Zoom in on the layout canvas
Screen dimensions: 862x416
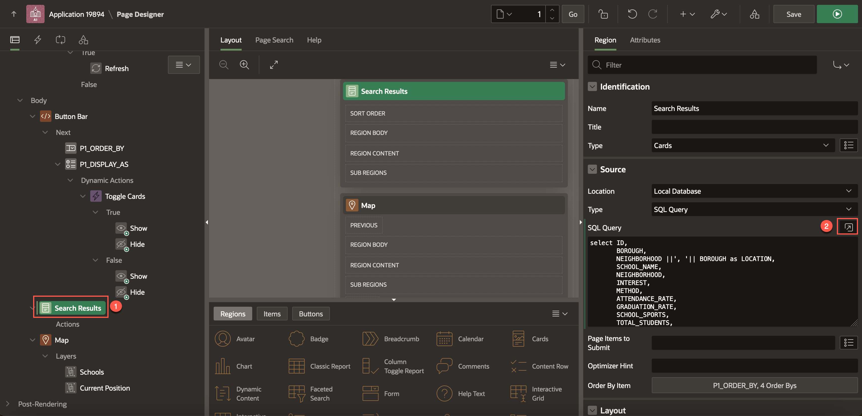pos(244,64)
